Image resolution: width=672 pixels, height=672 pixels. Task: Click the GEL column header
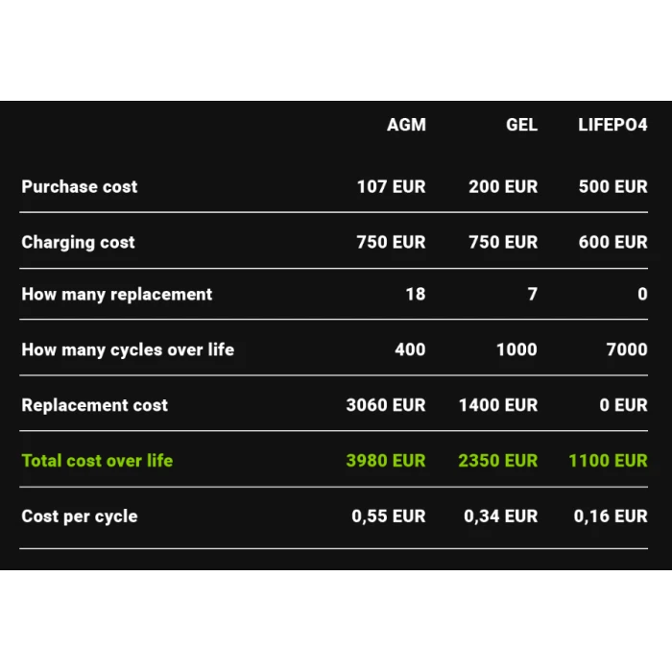(x=521, y=125)
